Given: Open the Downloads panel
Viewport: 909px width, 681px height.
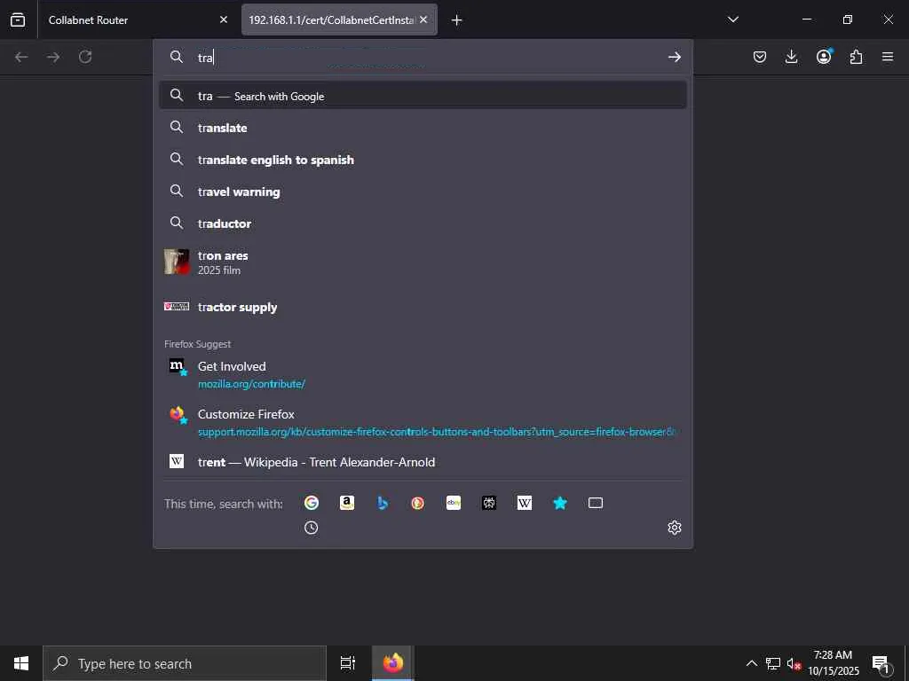Looking at the screenshot, I should (791, 57).
